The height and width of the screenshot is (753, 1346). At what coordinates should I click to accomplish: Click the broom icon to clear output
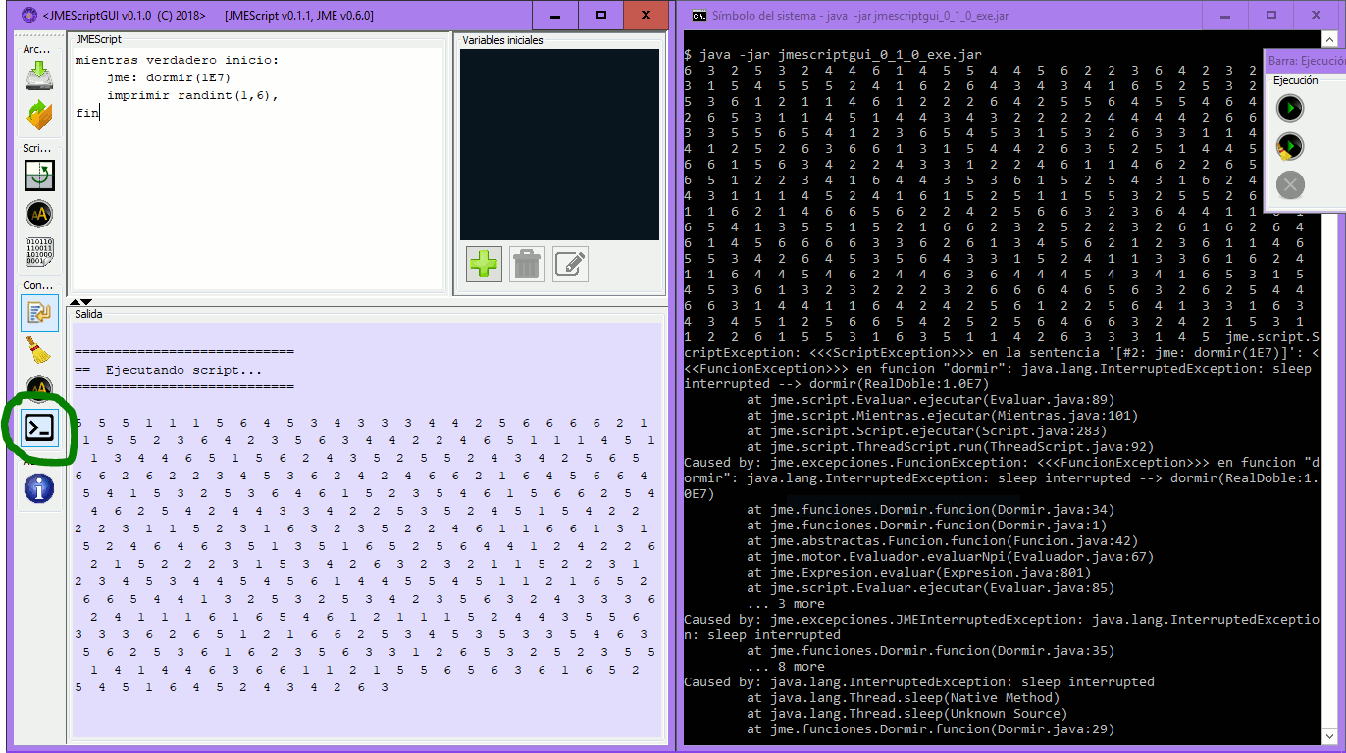pos(38,350)
